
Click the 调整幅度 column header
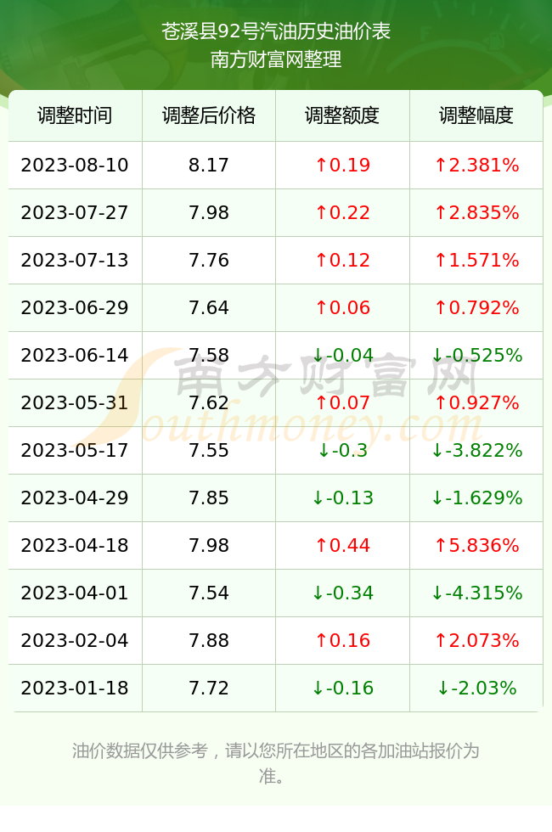point(476,115)
